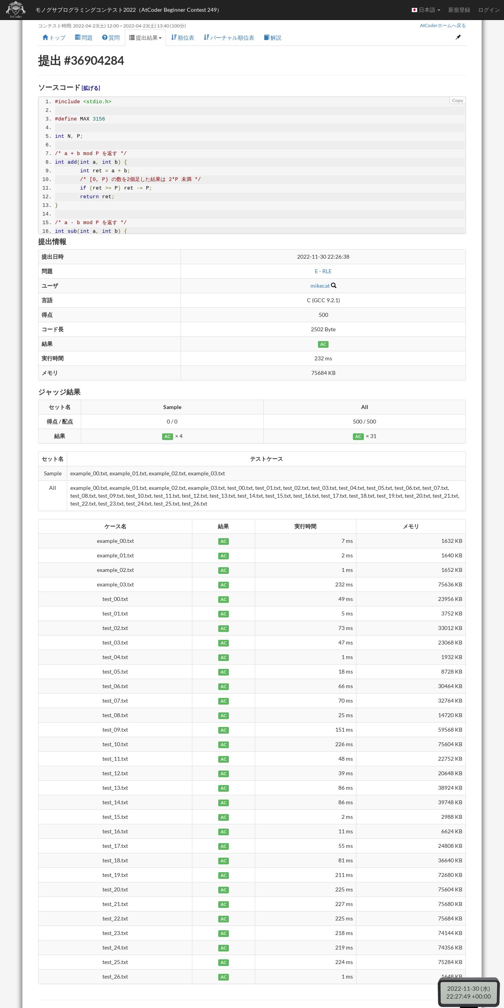Image resolution: width=504 pixels, height=1008 pixels.
Task: Expand source code with 拡げる
Action: click(91, 88)
